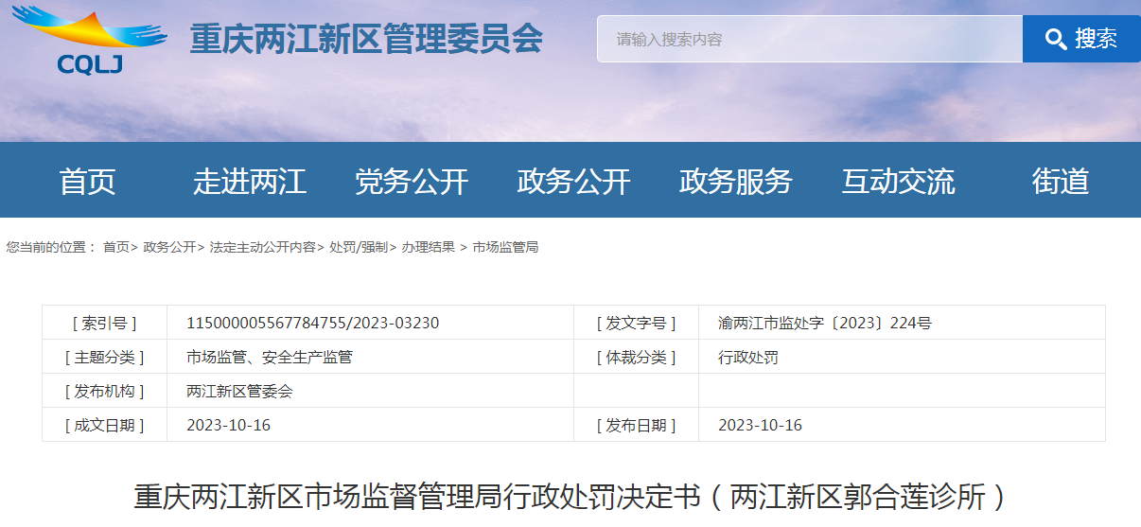Open the 首页 navigation tab
Screen dimensions: 1141x527
tap(87, 181)
